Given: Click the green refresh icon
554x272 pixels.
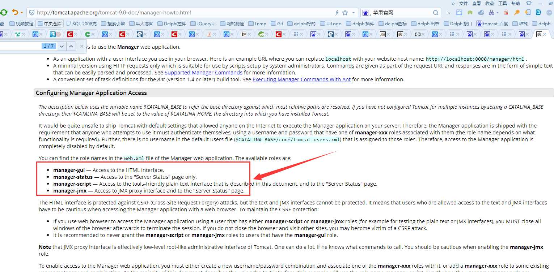Looking at the screenshot, I should click(3, 13).
